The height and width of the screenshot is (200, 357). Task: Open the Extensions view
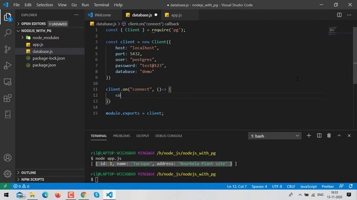(7, 98)
